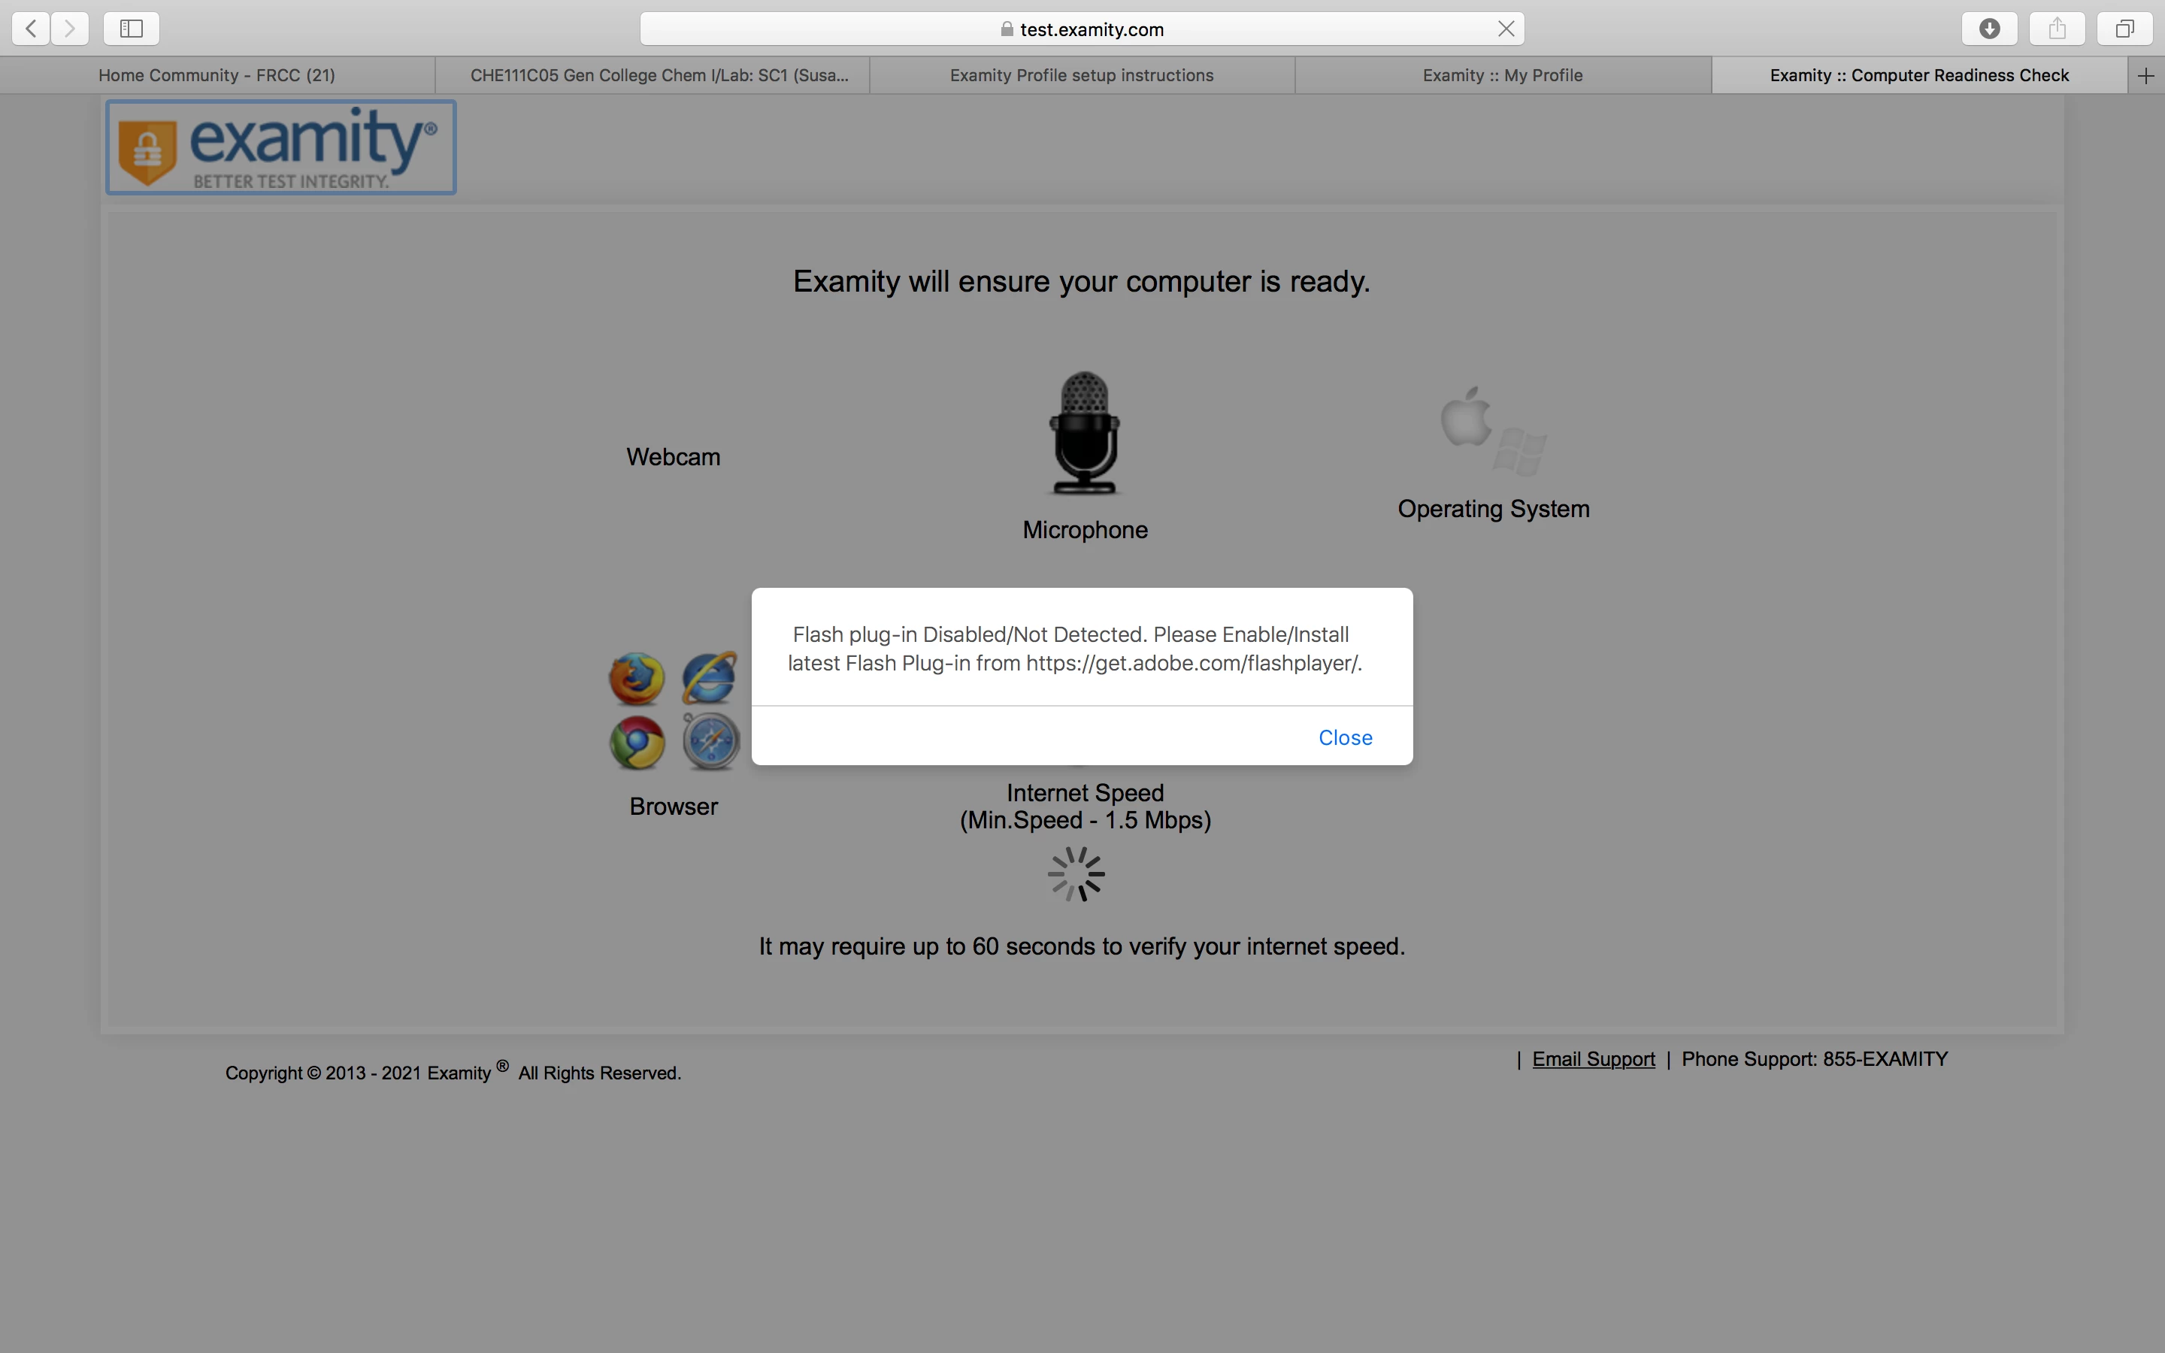
Task: Open the Email Support link
Action: pyautogui.click(x=1592, y=1060)
